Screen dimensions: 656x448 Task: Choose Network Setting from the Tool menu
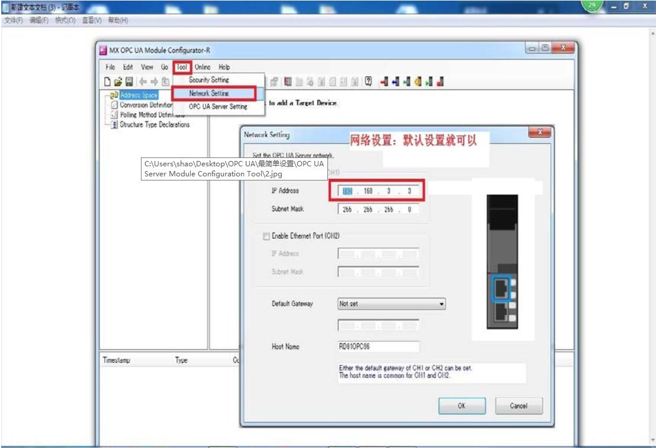(x=209, y=94)
